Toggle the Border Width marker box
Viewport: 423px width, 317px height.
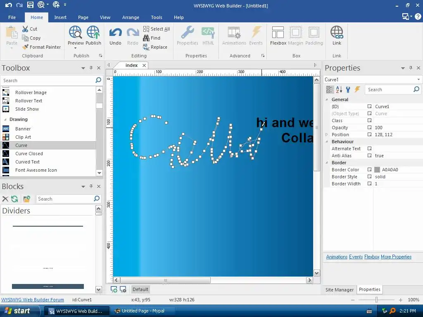pos(370,184)
